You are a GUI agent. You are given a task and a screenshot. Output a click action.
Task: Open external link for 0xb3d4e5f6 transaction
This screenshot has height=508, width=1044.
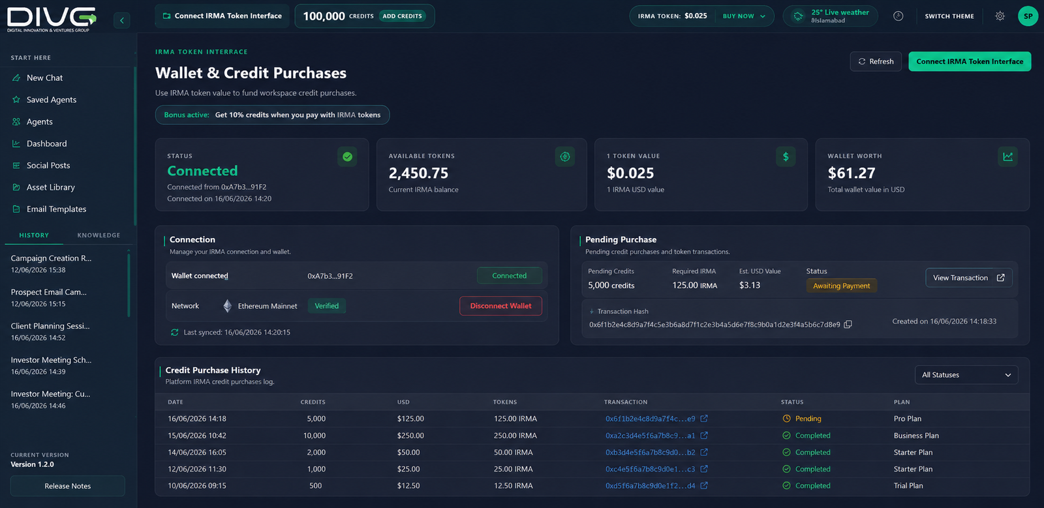pos(704,453)
